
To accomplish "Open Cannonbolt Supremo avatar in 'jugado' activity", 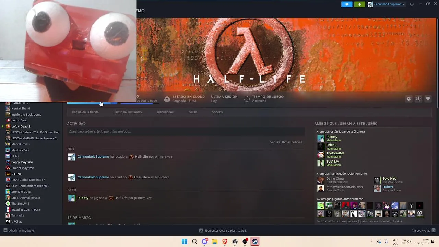I will click(x=71, y=157).
